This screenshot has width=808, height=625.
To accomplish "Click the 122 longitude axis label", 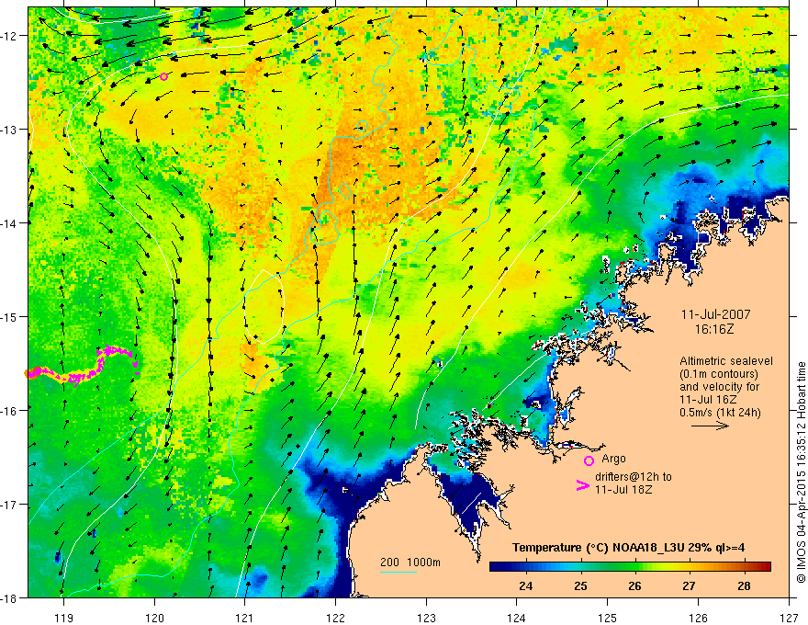I will (335, 618).
